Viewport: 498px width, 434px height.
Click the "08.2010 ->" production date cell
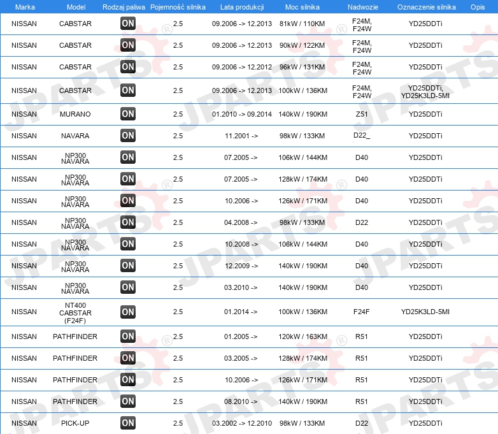pyautogui.click(x=241, y=401)
